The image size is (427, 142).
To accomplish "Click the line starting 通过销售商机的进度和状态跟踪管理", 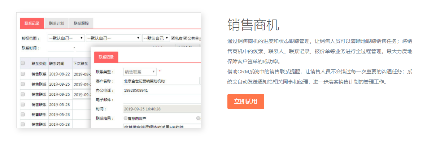I will click(319, 42).
